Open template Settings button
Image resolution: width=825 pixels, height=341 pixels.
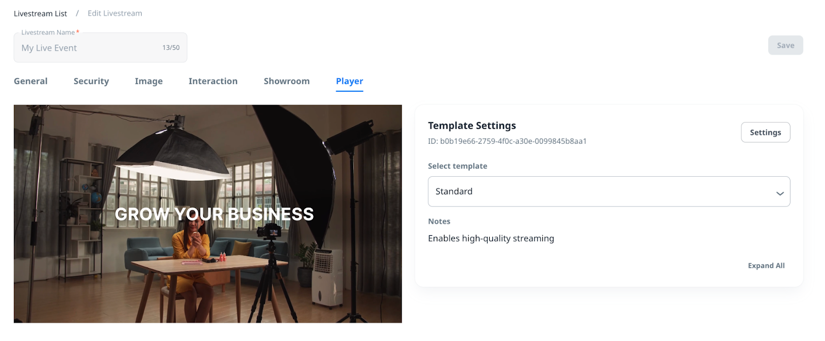tap(765, 132)
